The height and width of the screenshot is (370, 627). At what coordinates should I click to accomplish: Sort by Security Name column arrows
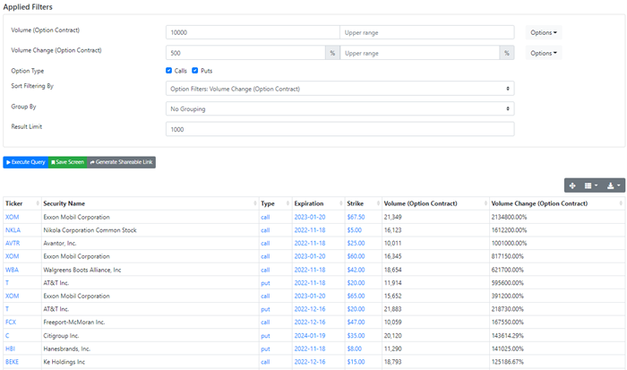coord(255,203)
